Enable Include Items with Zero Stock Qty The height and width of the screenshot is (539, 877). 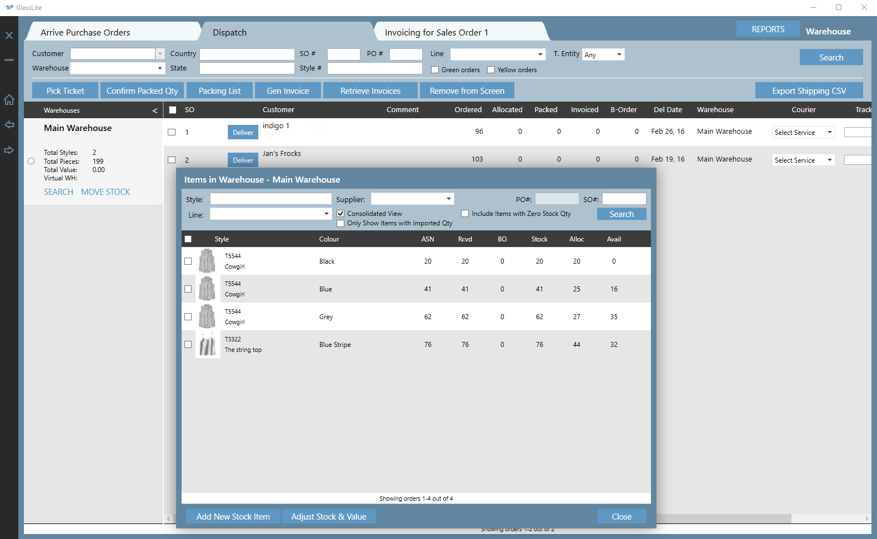465,214
